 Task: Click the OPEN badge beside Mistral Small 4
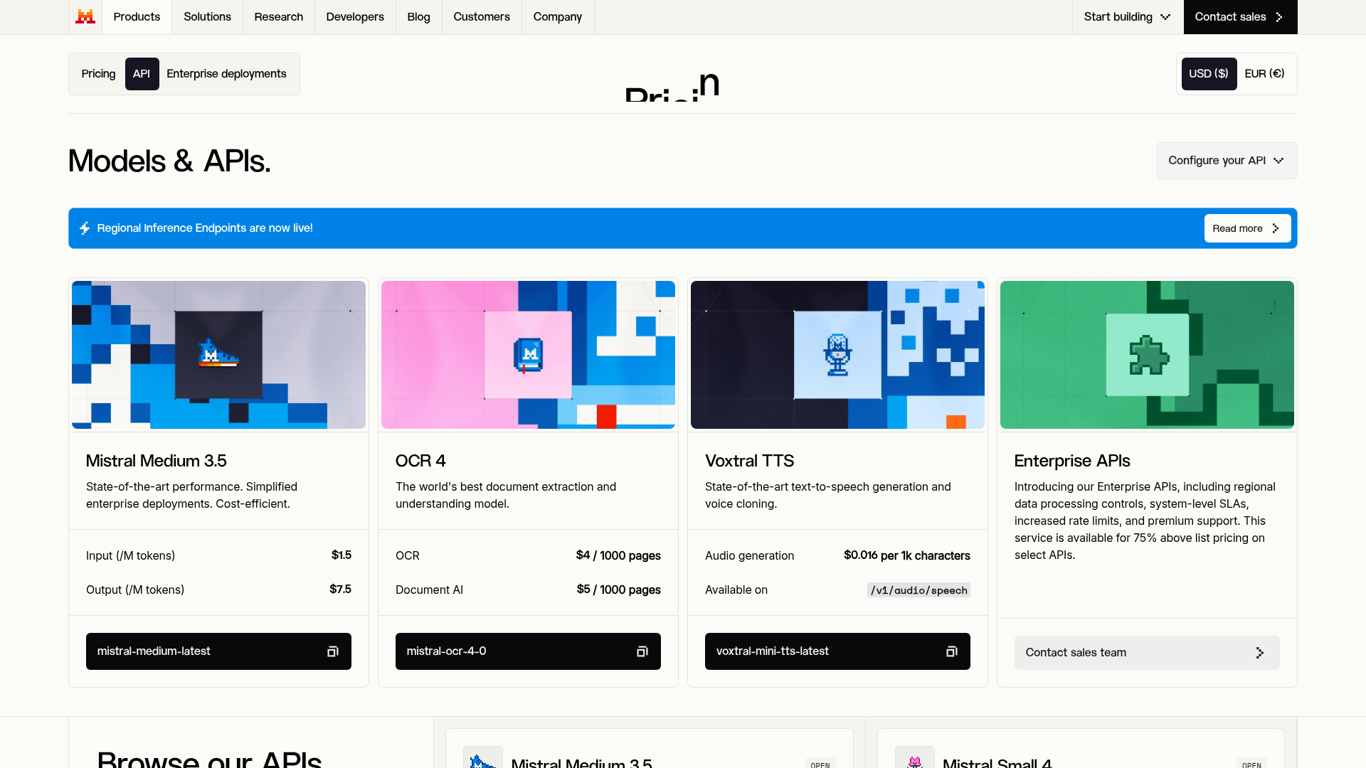pos(1251,764)
